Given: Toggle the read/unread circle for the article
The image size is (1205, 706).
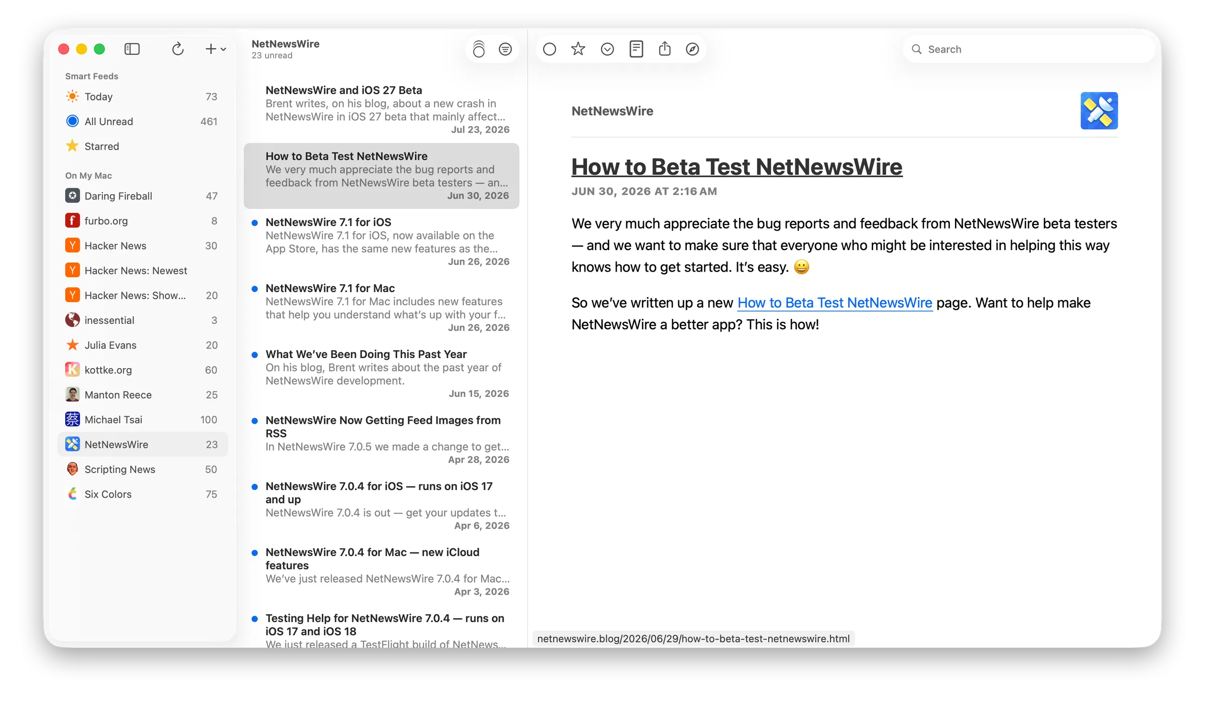Looking at the screenshot, I should [550, 49].
